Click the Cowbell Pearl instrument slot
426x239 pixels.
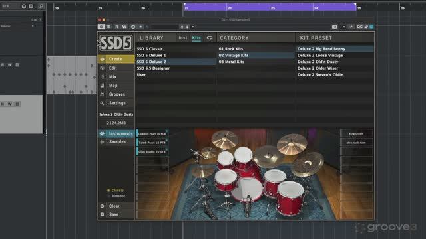[152, 134]
